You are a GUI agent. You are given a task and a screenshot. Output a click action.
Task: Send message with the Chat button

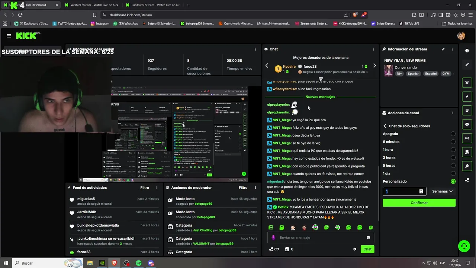pos(367,249)
